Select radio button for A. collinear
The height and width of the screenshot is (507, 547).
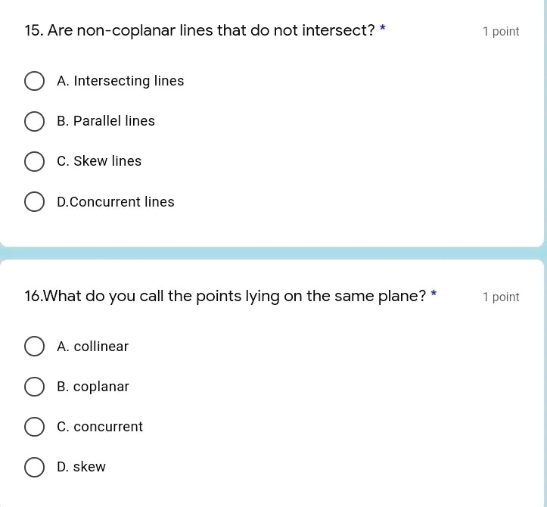(35, 347)
